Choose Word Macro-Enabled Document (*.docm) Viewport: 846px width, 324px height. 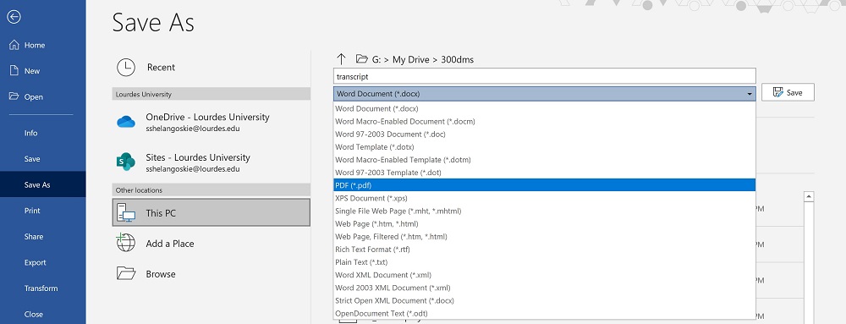click(544, 121)
